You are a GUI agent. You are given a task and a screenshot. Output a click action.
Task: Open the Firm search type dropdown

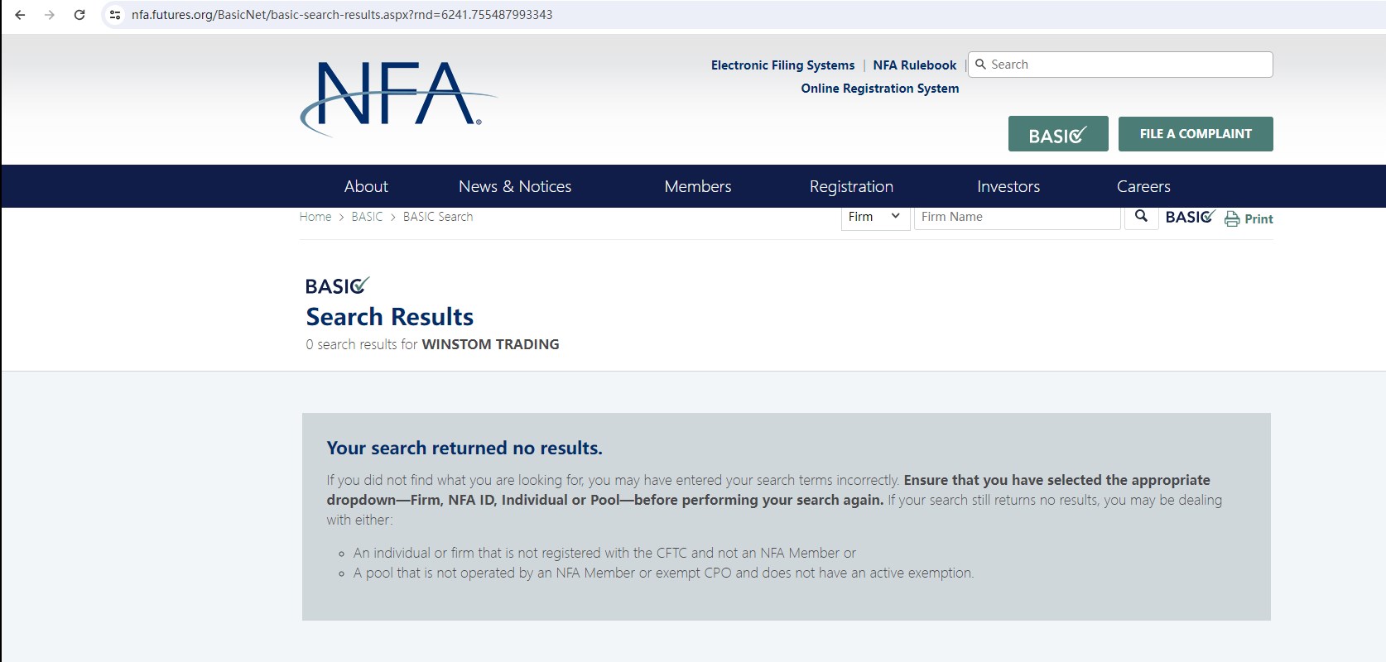click(x=876, y=217)
